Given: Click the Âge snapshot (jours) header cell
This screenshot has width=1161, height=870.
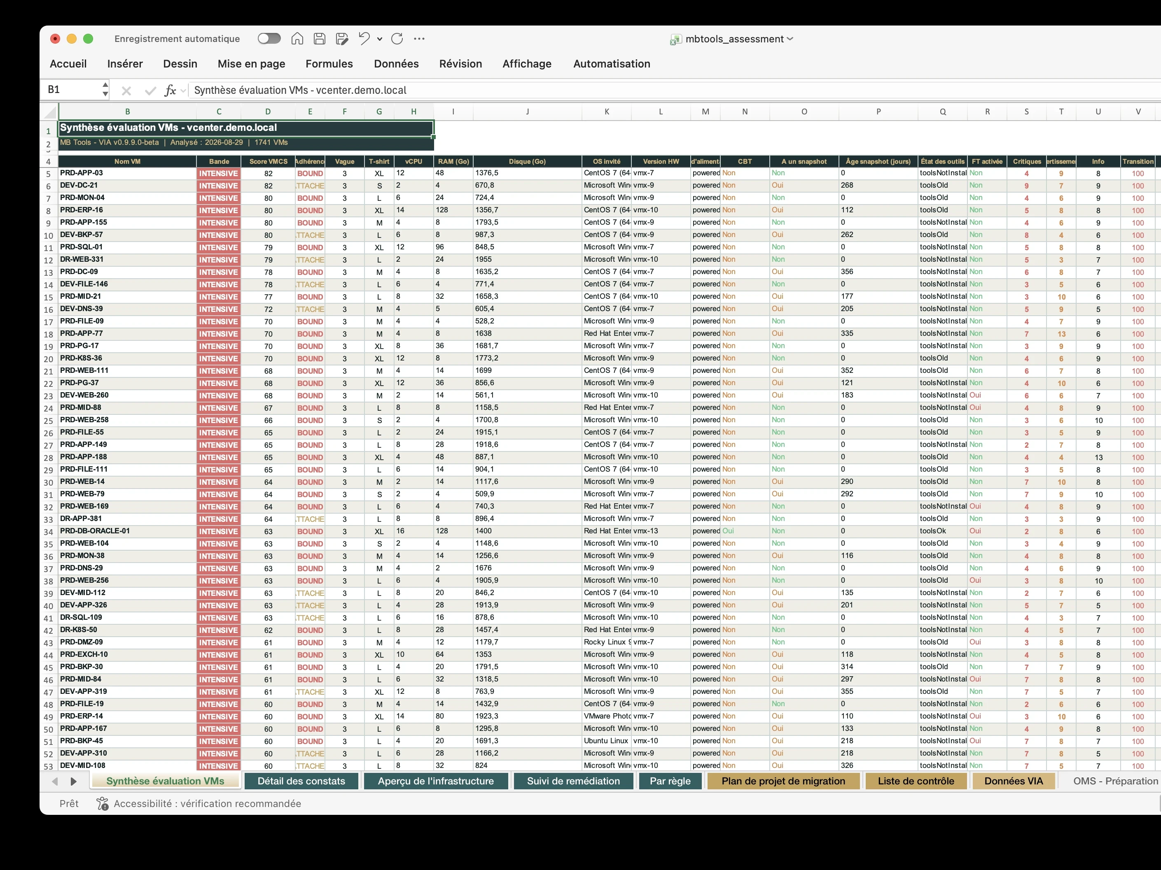Looking at the screenshot, I should tap(878, 161).
